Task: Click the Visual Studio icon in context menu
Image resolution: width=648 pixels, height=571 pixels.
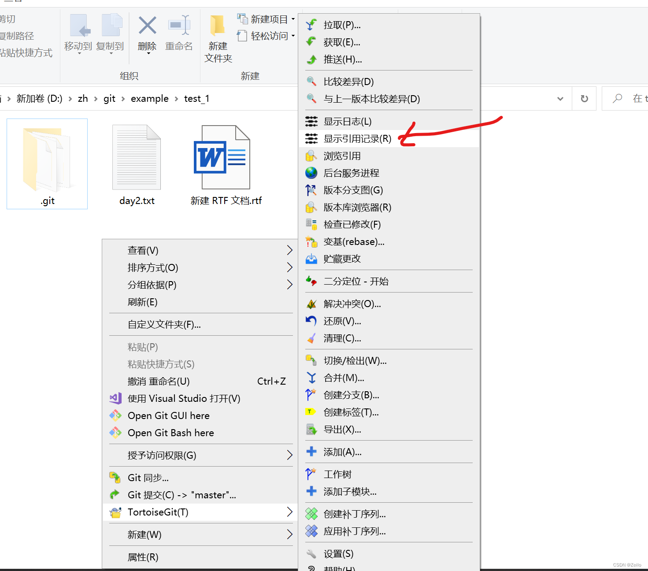Action: tap(115, 398)
